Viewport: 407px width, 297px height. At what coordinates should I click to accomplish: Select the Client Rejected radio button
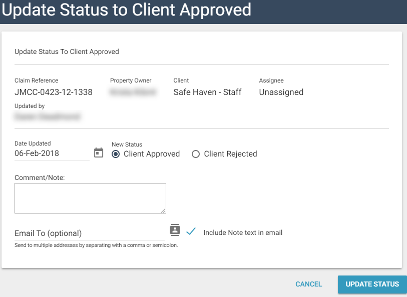tap(196, 154)
